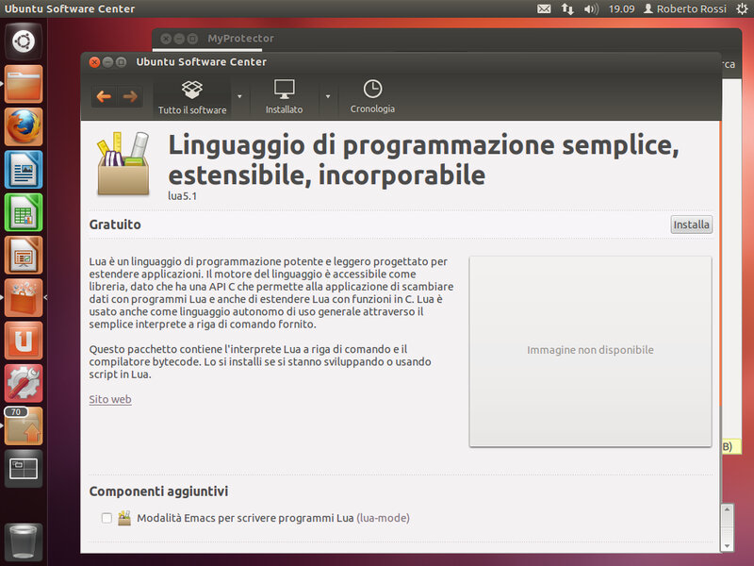Image resolution: width=754 pixels, height=566 pixels.
Task: Open the Sito web link
Action: pos(110,399)
